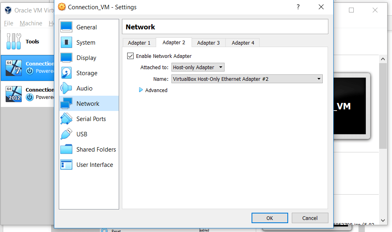Select the Storage label in settings list

pos(87,73)
